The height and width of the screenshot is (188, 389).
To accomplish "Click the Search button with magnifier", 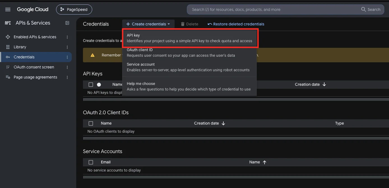I will [x=371, y=9].
